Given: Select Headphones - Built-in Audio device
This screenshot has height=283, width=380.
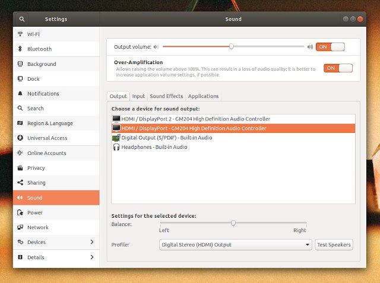Looking at the screenshot, I should coord(233,147).
